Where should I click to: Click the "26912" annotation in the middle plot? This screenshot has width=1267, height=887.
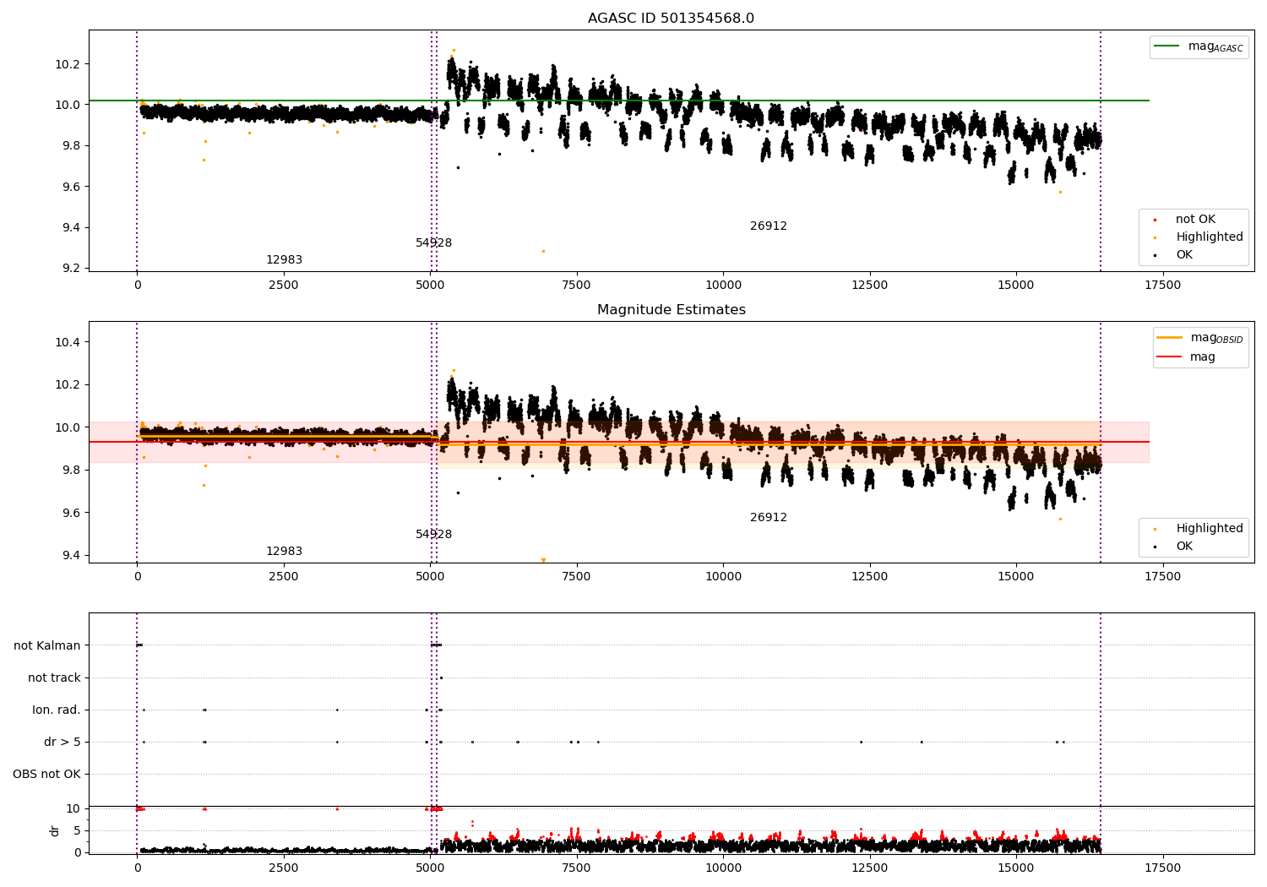point(769,518)
